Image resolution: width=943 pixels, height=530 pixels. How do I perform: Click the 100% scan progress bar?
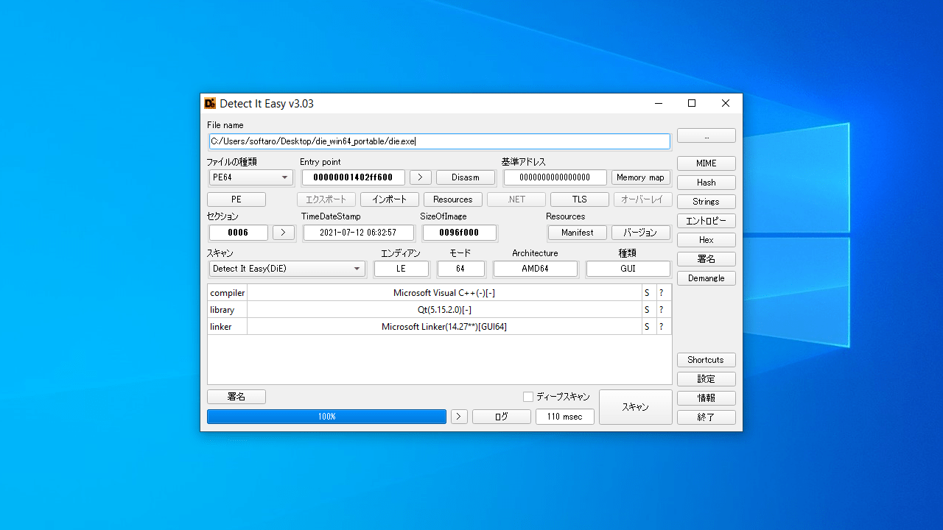(x=327, y=417)
